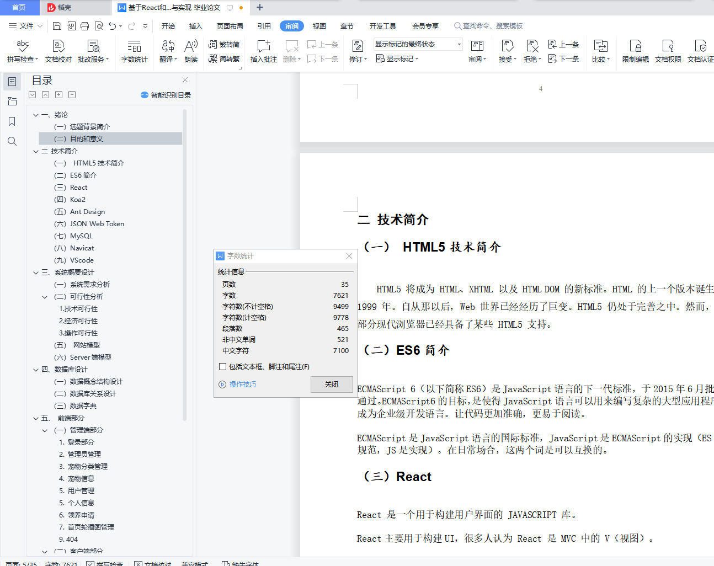714x566 pixels.
Task: Open a new tab with plus button
Action: click(260, 7)
